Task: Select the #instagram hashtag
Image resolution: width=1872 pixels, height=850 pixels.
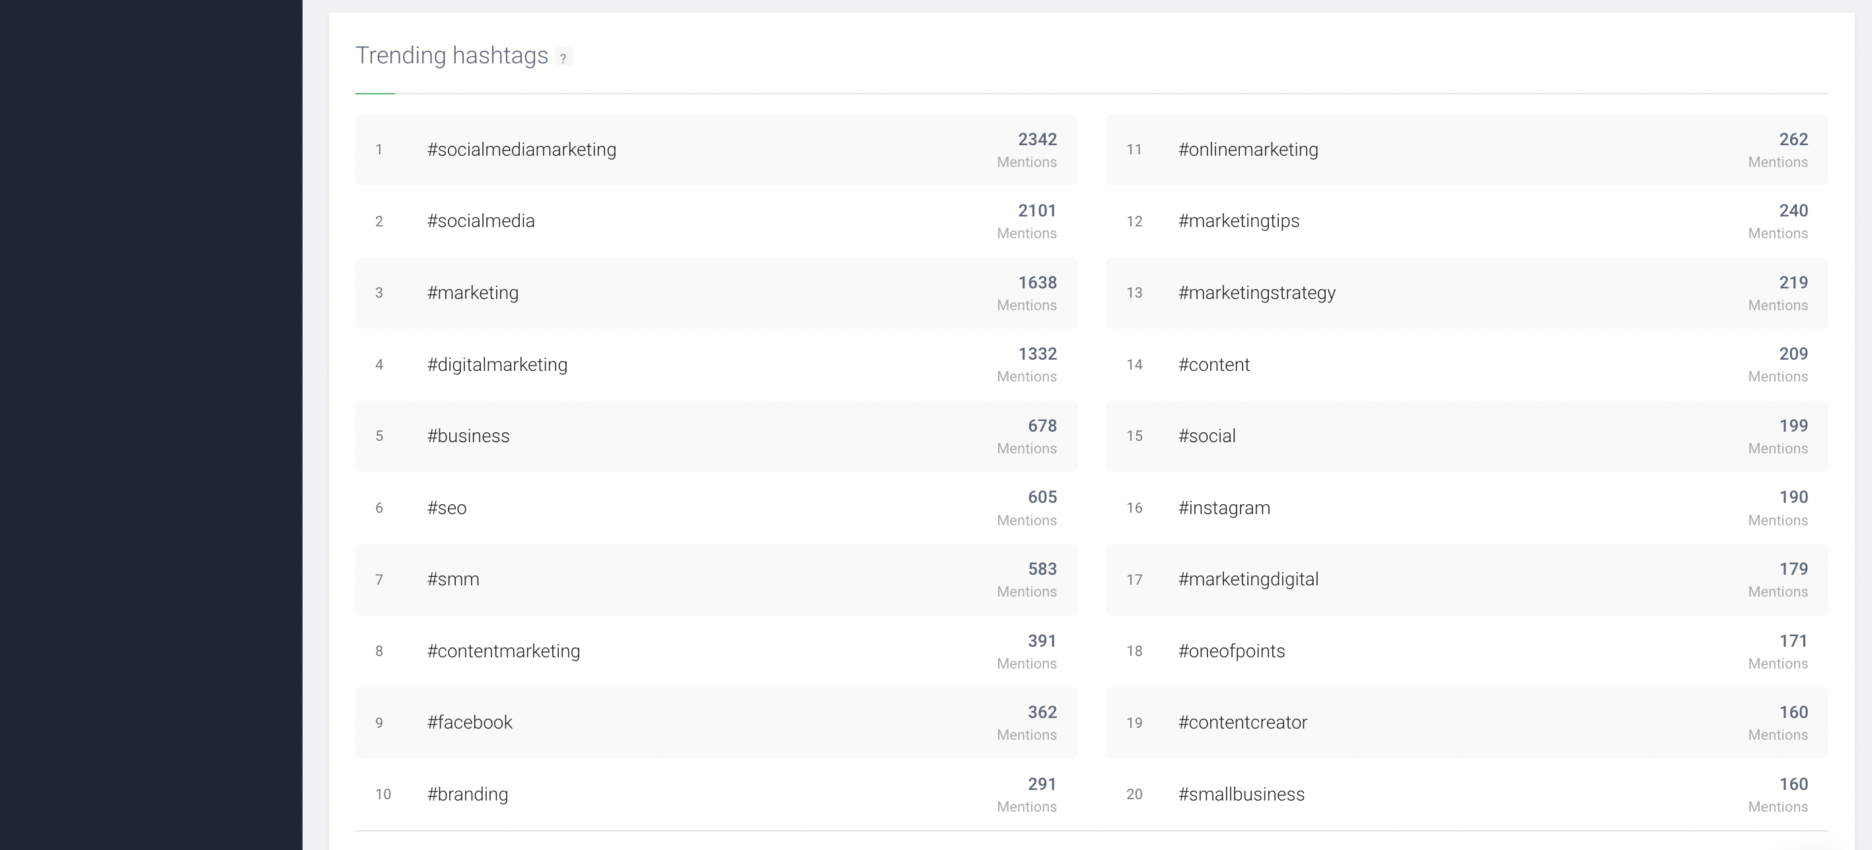Action: [1224, 508]
